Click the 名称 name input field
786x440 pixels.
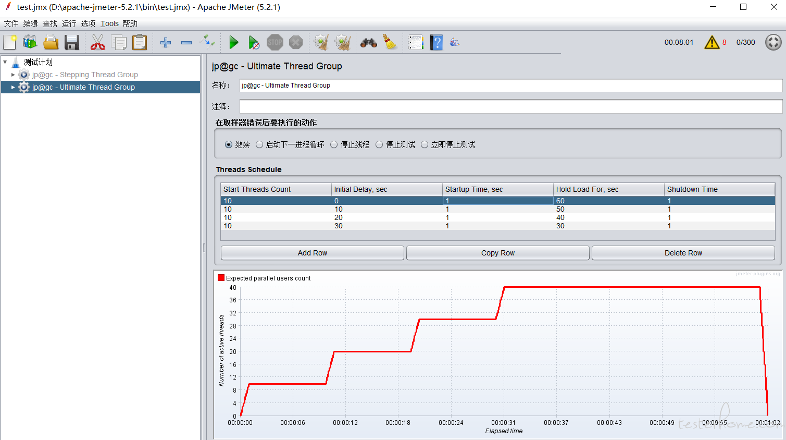511,85
